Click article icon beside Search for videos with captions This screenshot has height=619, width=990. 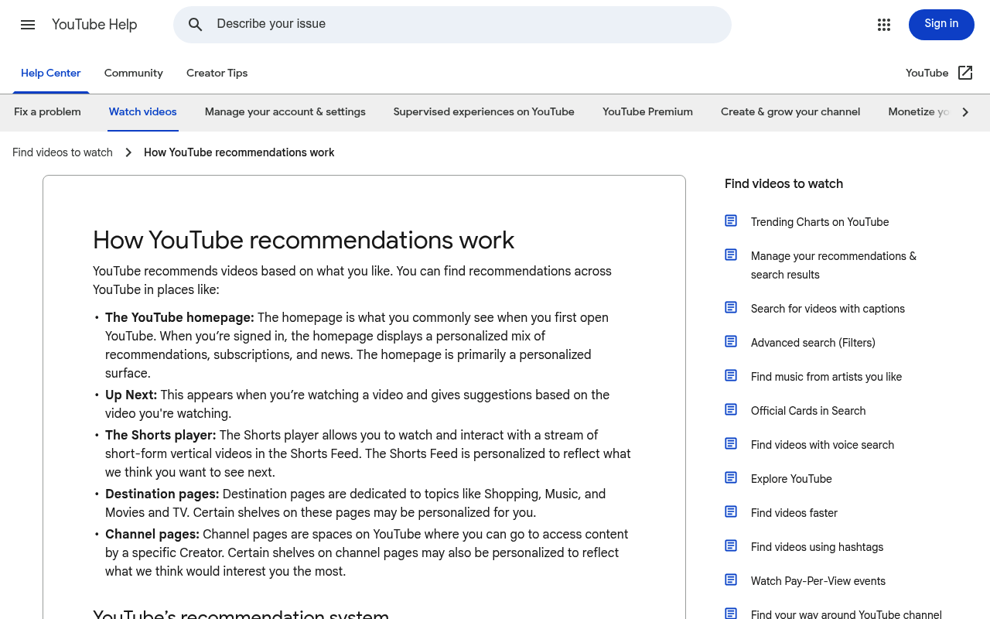[x=731, y=307]
